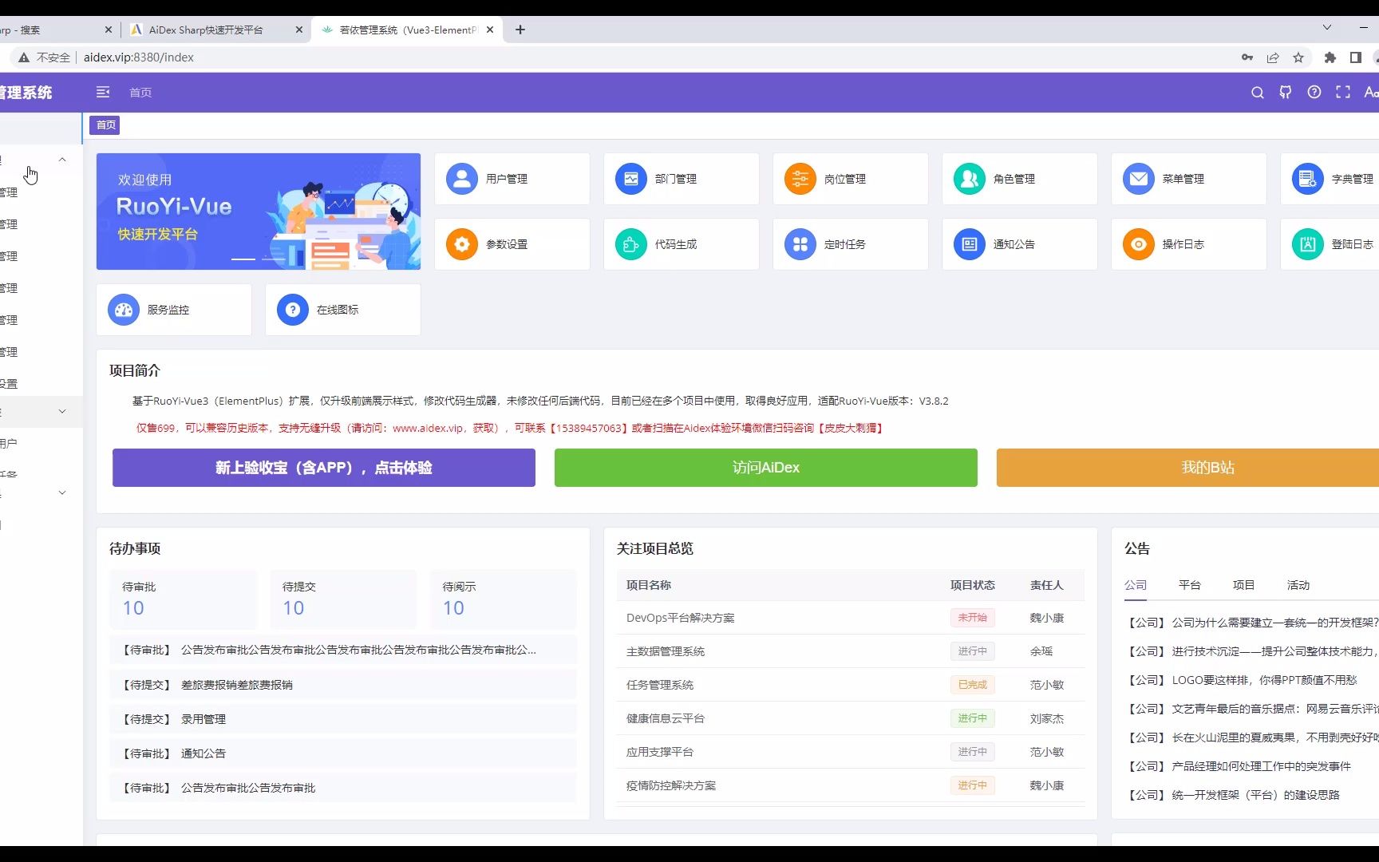The image size is (1379, 862).
Task: Expand the bottom sidebar menu group chevron
Action: [62, 493]
